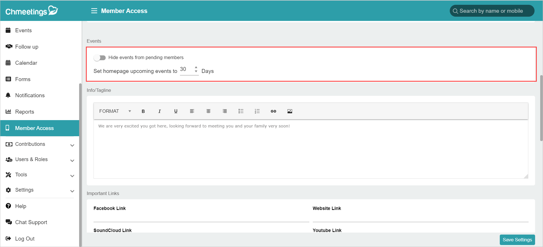
Task: Click the Member Access phone icon
Action: pos(8,128)
